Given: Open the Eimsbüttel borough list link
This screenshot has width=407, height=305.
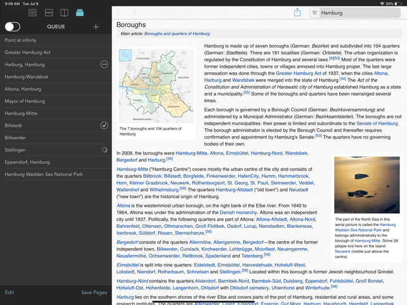Looking at the screenshot, I should (237, 153).
